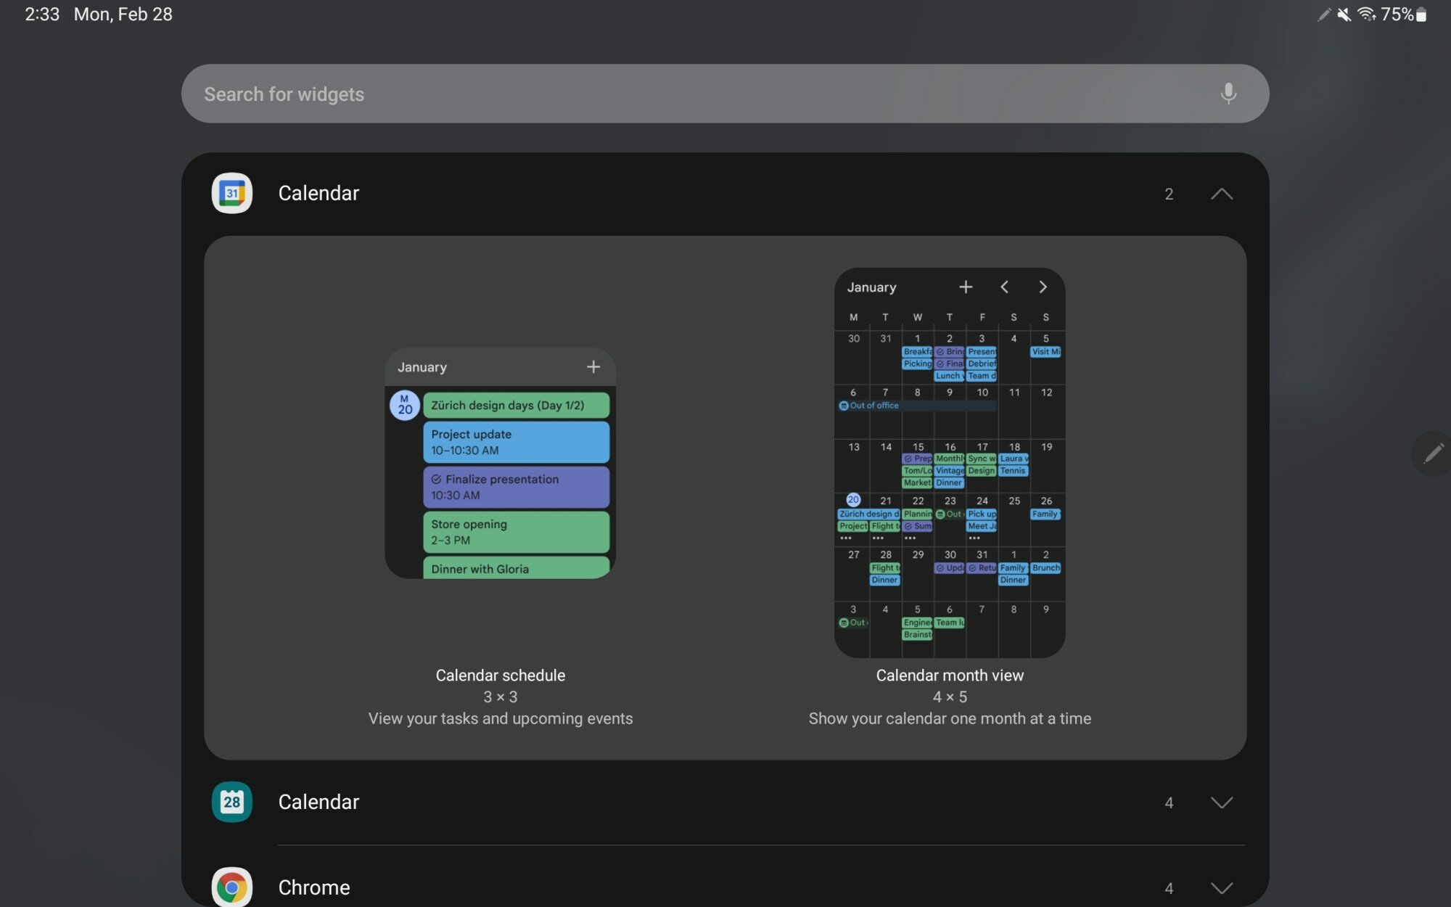Select the Calendar schedule widget preview
This screenshot has height=907, width=1451.
click(500, 463)
